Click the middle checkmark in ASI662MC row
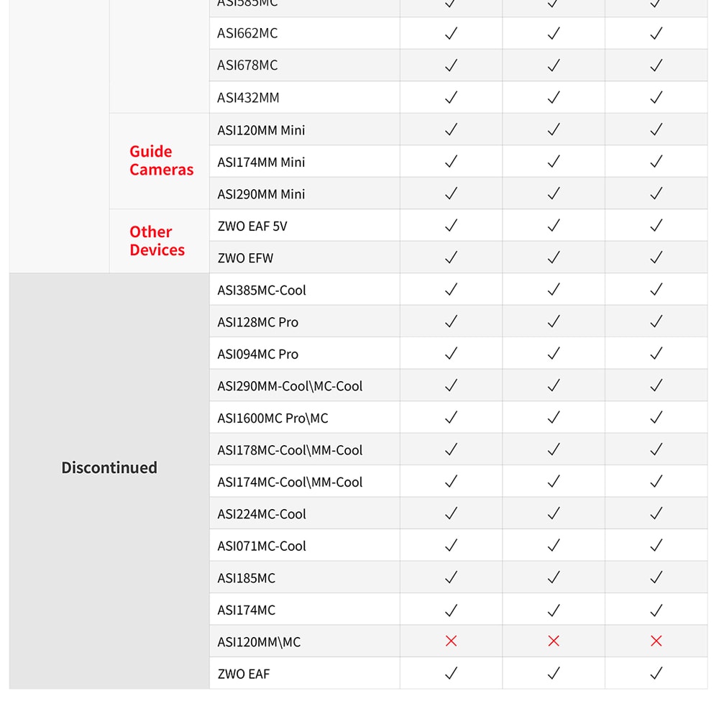Screen dimensions: 719x701 point(554,33)
